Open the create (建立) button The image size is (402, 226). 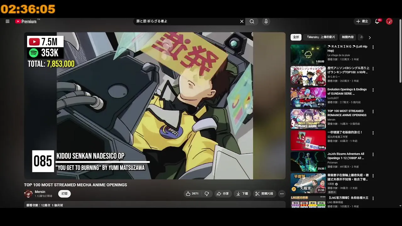click(x=362, y=21)
